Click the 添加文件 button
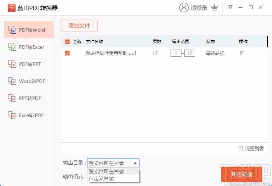The image size is (272, 186). coord(79,26)
